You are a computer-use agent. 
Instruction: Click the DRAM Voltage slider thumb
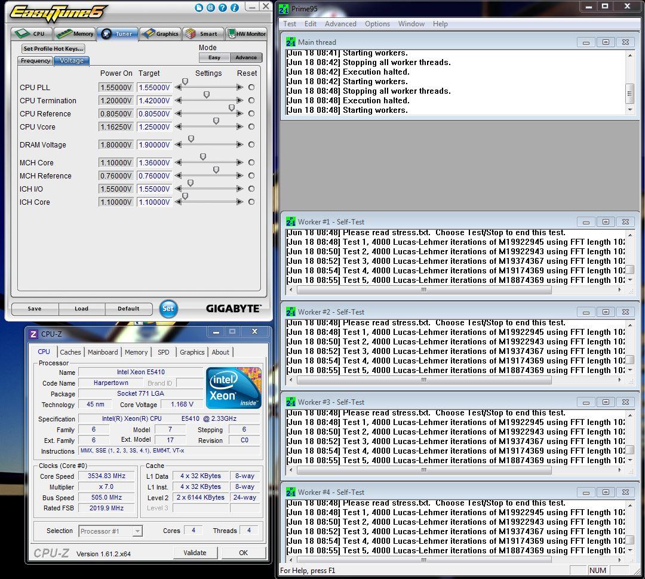coord(191,139)
